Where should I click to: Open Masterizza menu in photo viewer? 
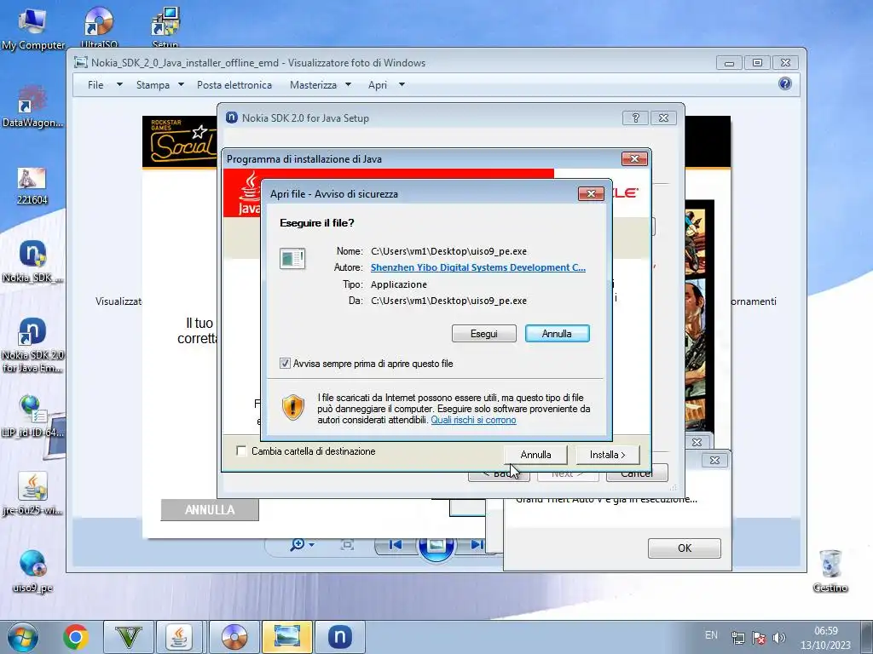[313, 85]
